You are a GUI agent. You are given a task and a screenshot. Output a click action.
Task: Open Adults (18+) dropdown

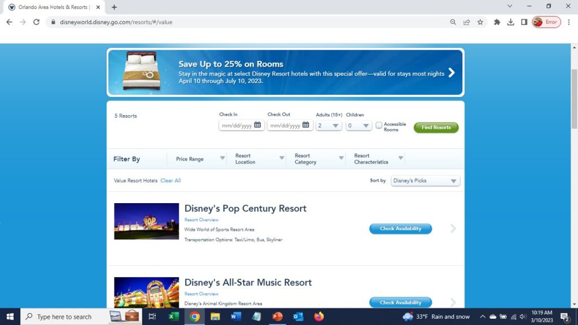329,126
